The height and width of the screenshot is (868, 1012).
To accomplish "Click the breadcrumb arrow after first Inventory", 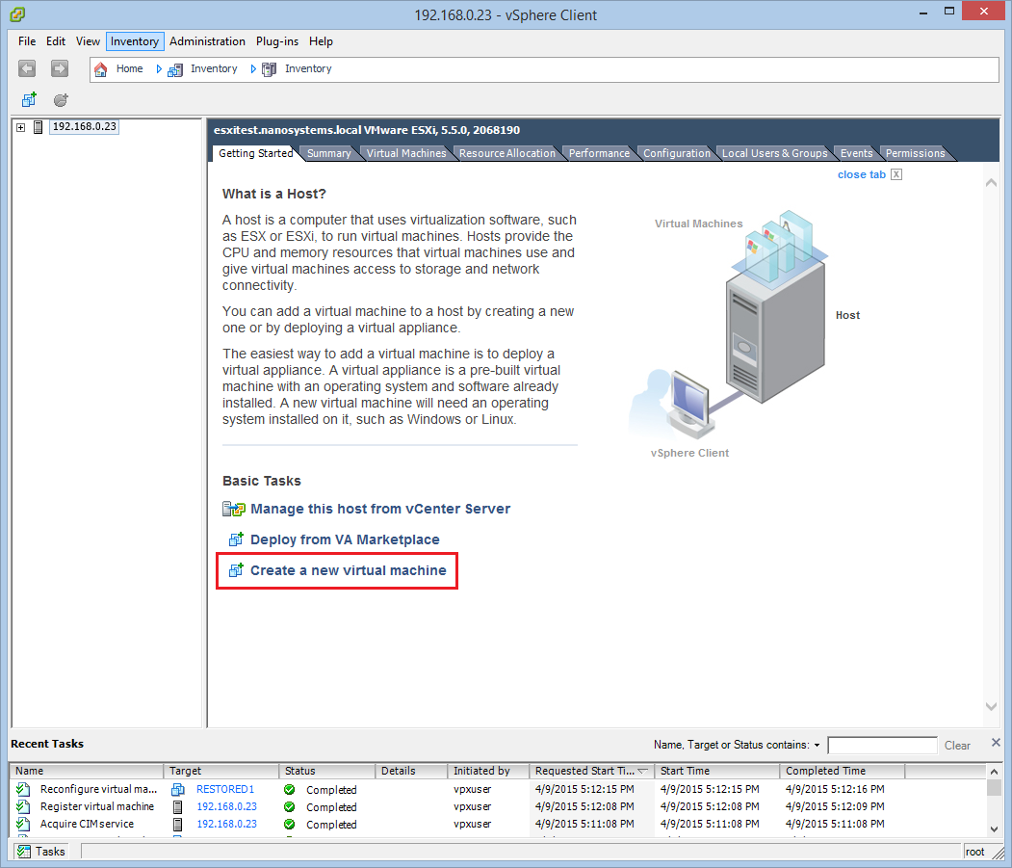I will [253, 69].
